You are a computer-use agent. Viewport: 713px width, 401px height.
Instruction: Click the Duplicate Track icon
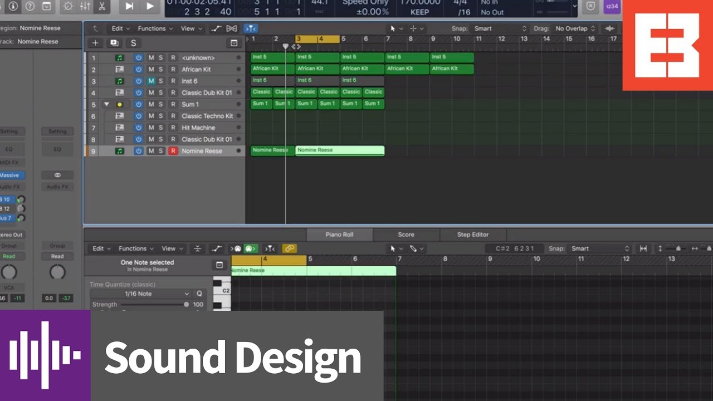[x=114, y=43]
